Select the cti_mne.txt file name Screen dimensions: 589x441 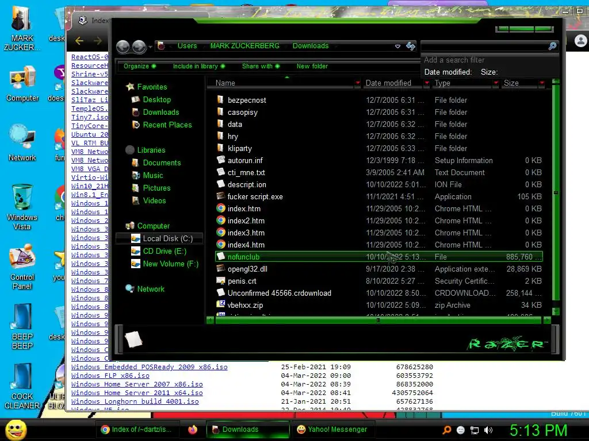pyautogui.click(x=246, y=172)
